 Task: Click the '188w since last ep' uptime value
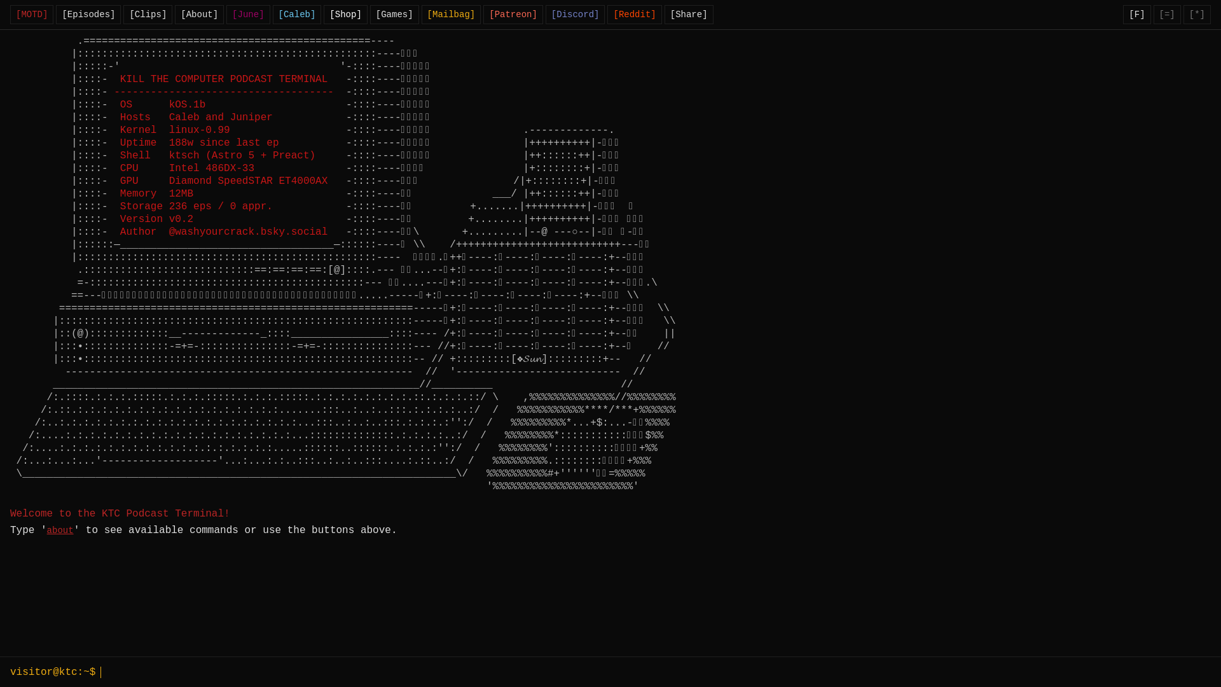(x=224, y=143)
